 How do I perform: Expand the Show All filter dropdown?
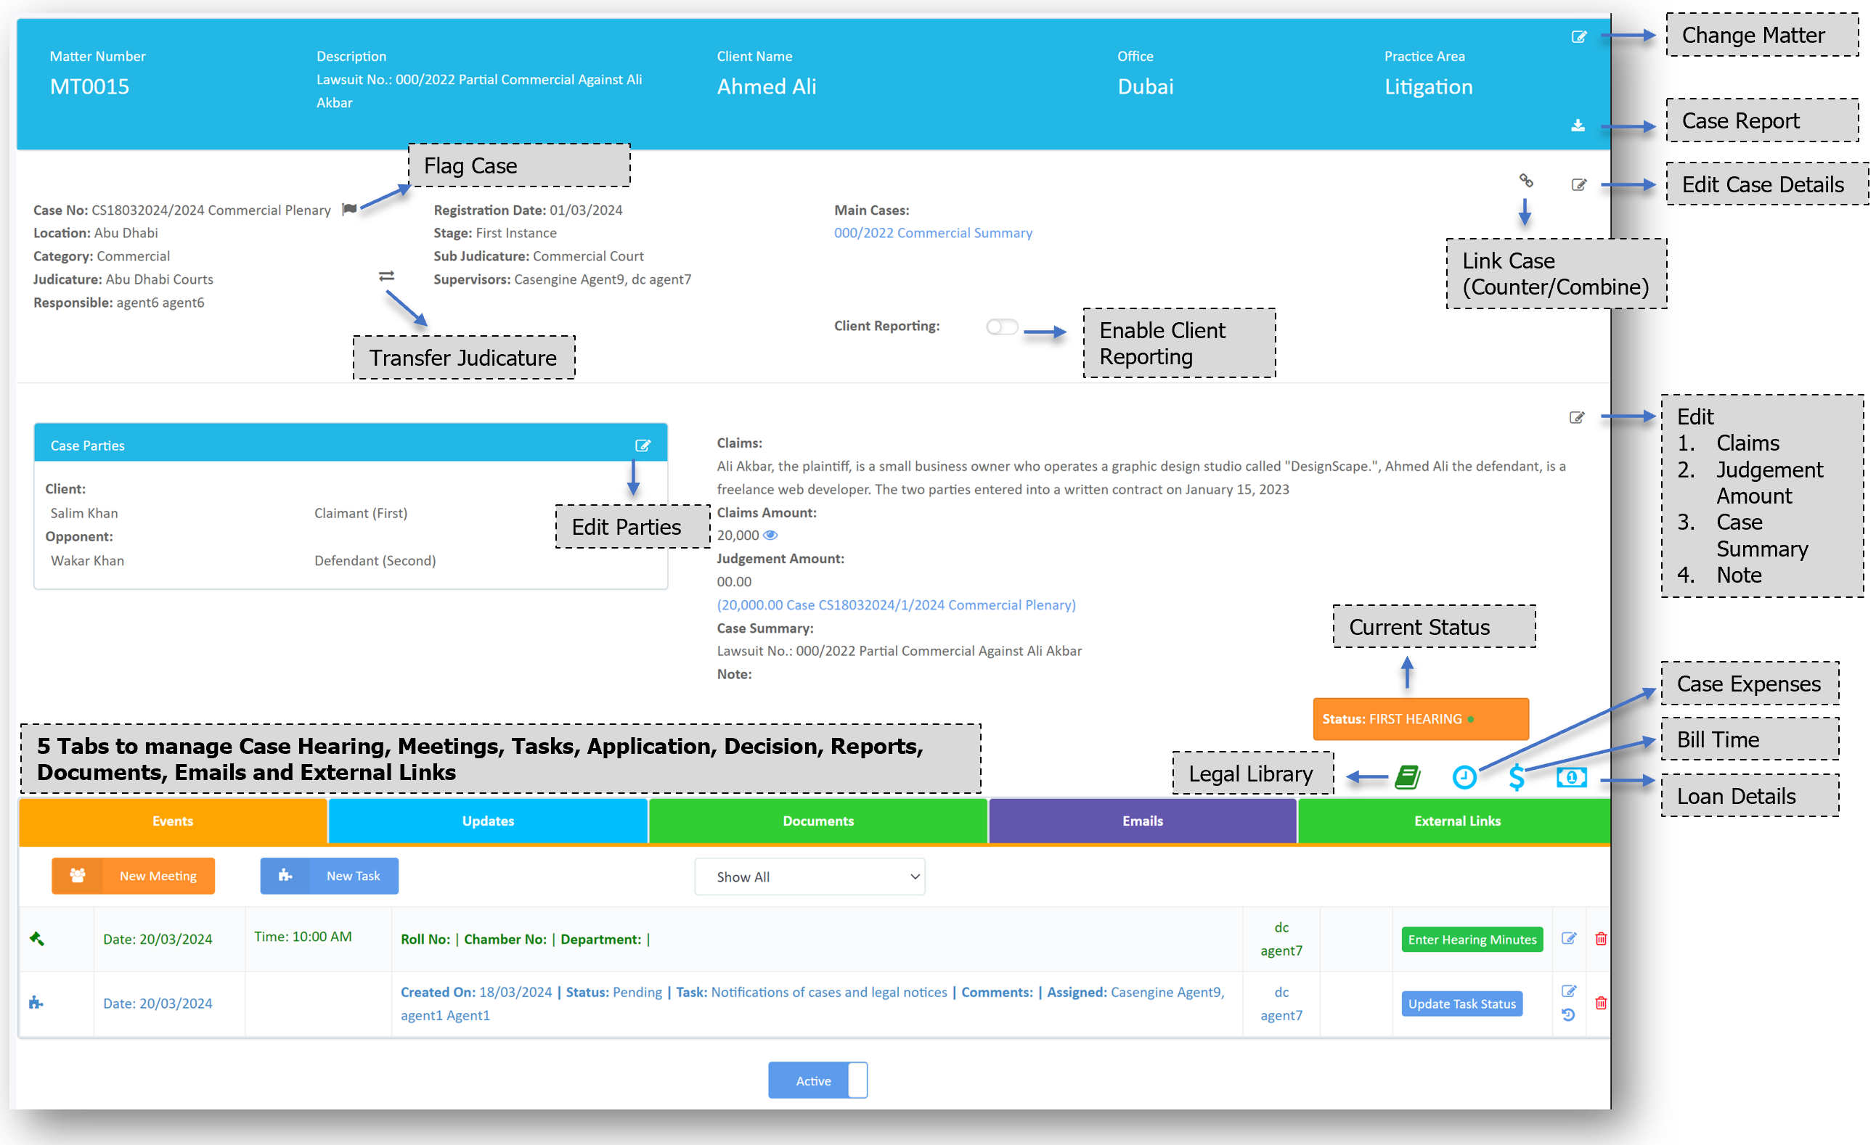pyautogui.click(x=809, y=877)
